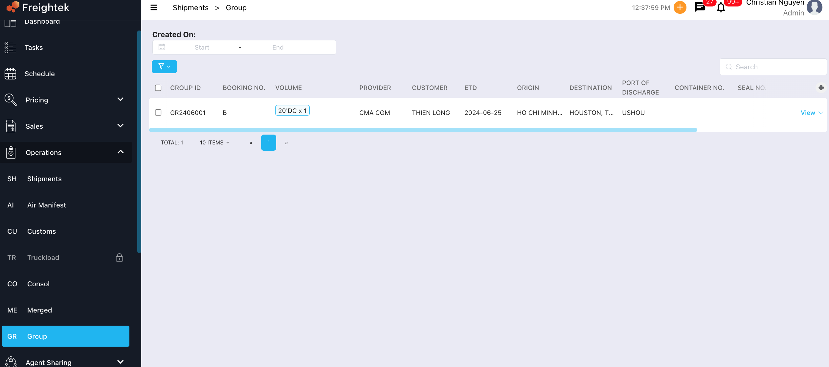Click the calendar icon in date range

[x=162, y=47]
